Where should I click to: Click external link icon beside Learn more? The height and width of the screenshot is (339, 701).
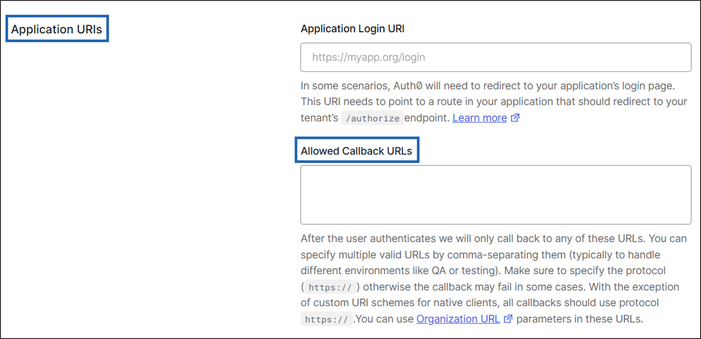tap(515, 118)
